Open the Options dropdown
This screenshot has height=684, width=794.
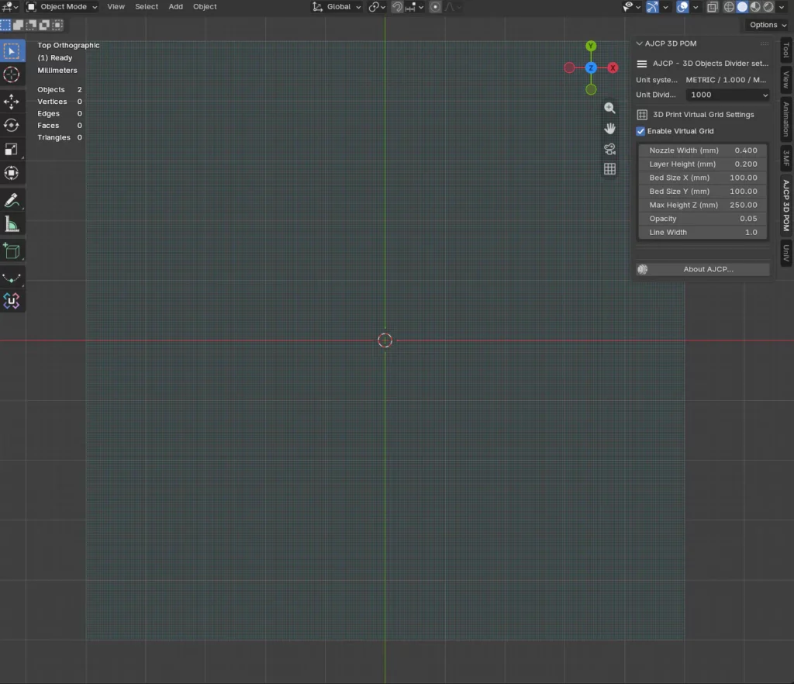768,25
